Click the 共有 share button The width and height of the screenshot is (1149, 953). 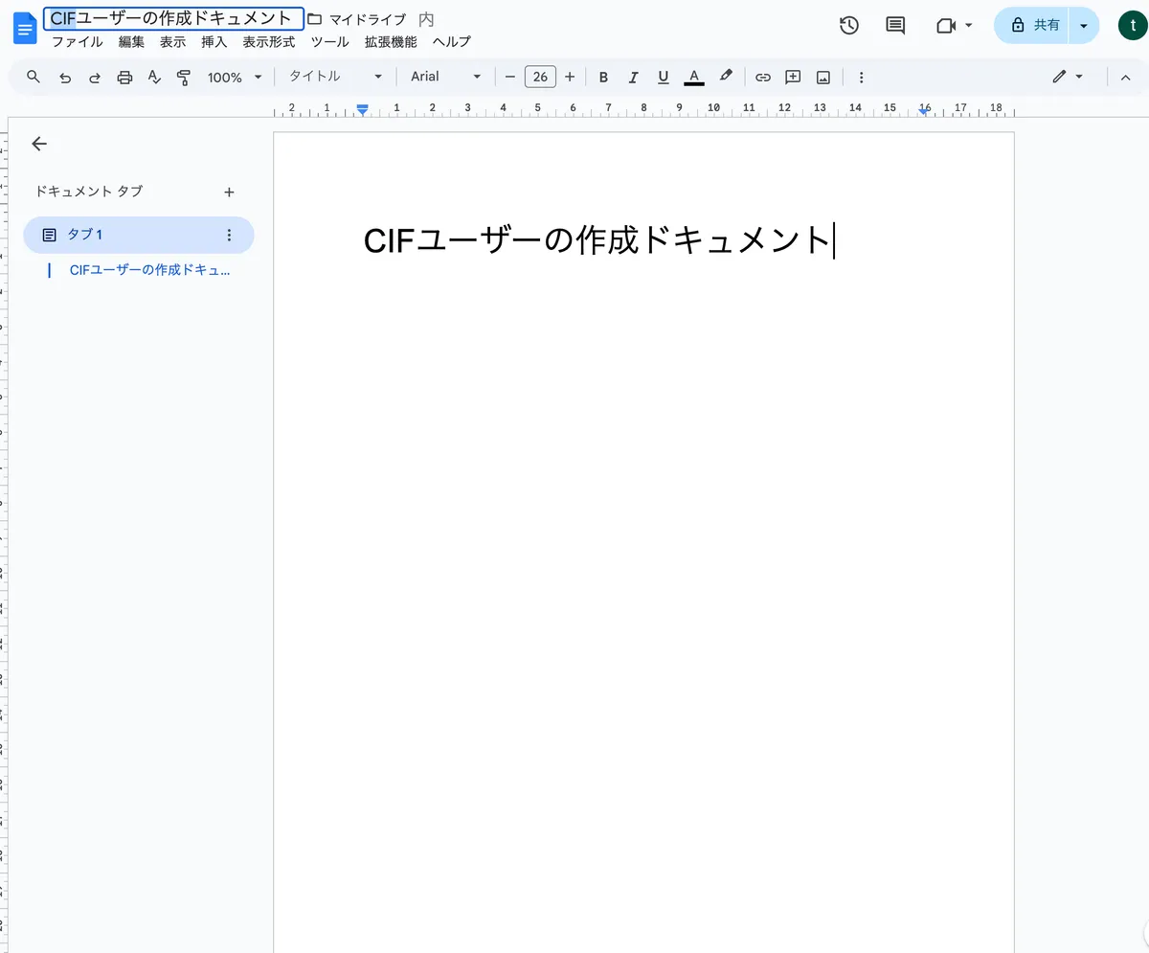(x=1035, y=26)
